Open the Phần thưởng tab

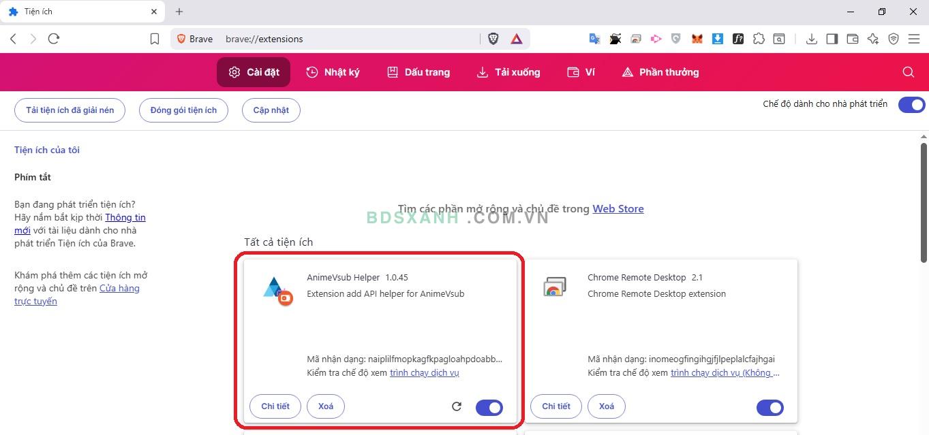660,72
